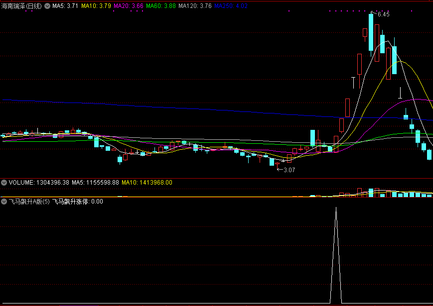
Task: Select the yellow MA10: 3.79 label
Action: pyautogui.click(x=96, y=6)
